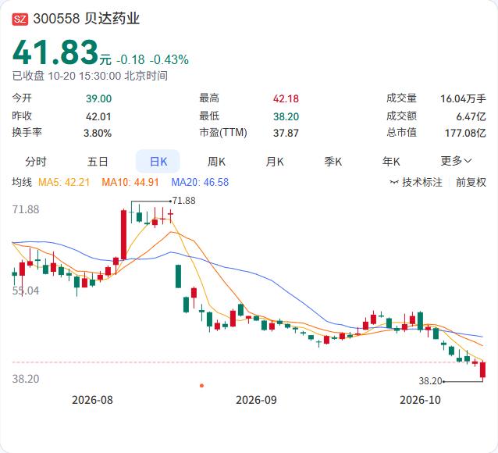The width and height of the screenshot is (498, 453).
Task: Open the 年K yearly chart tab
Action: tap(391, 162)
